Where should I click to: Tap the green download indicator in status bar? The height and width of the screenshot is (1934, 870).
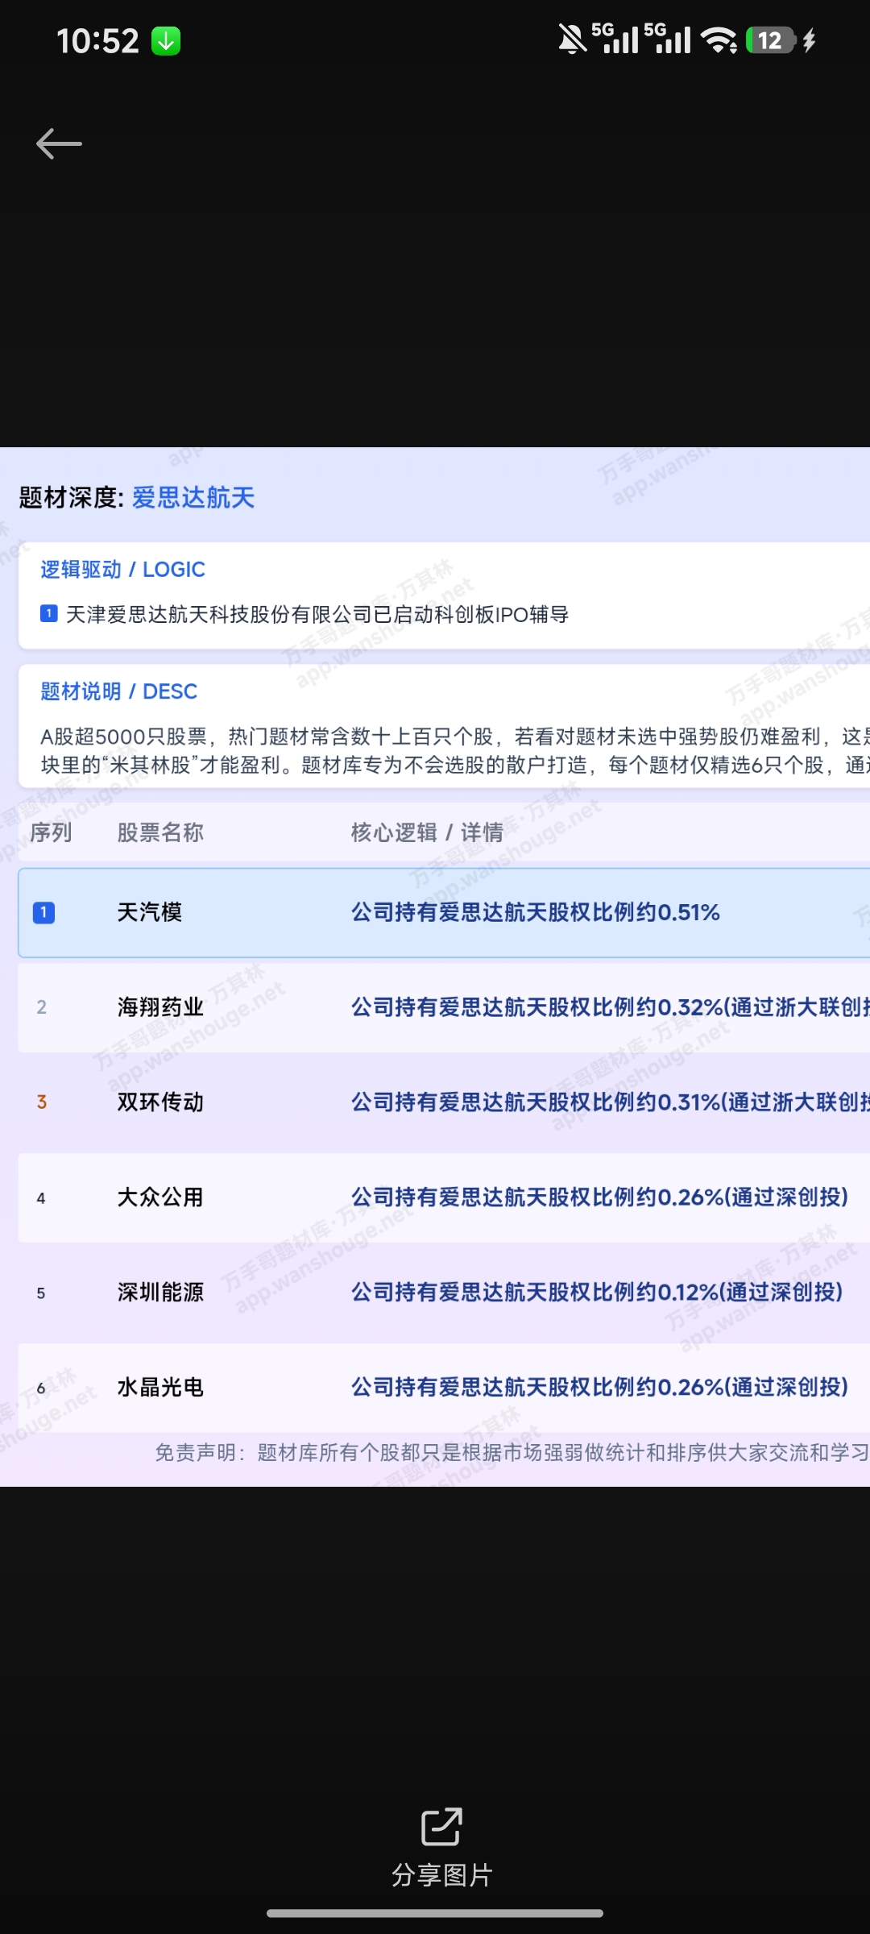[166, 41]
